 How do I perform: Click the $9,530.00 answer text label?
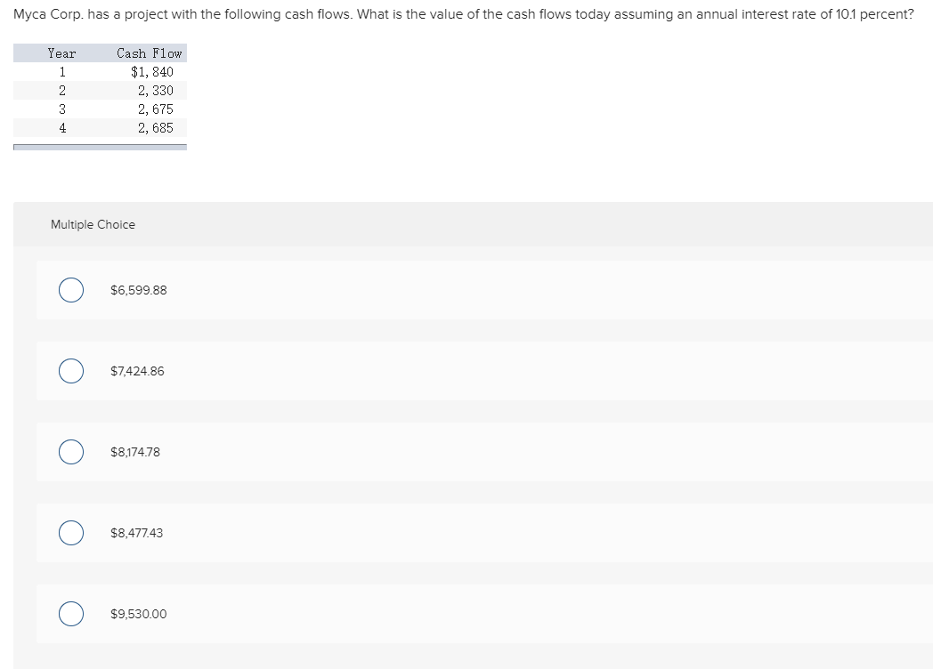tap(139, 614)
